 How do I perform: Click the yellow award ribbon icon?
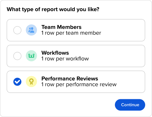(31, 81)
